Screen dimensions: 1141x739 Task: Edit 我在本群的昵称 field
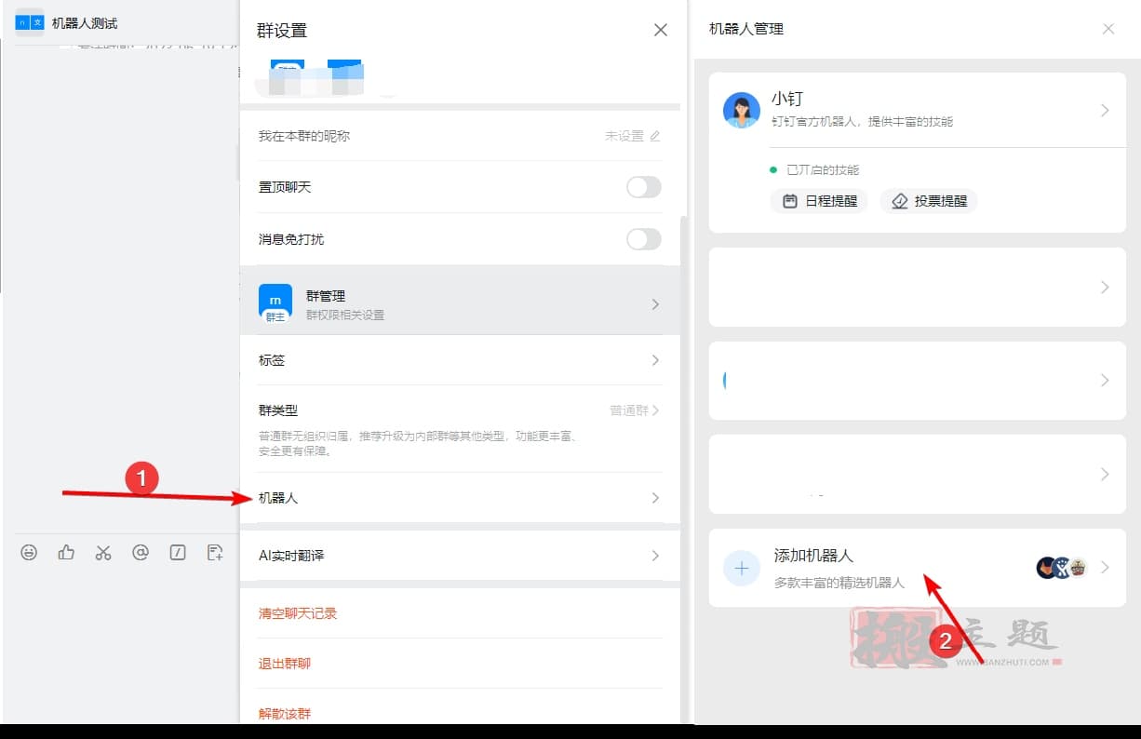tap(460, 136)
